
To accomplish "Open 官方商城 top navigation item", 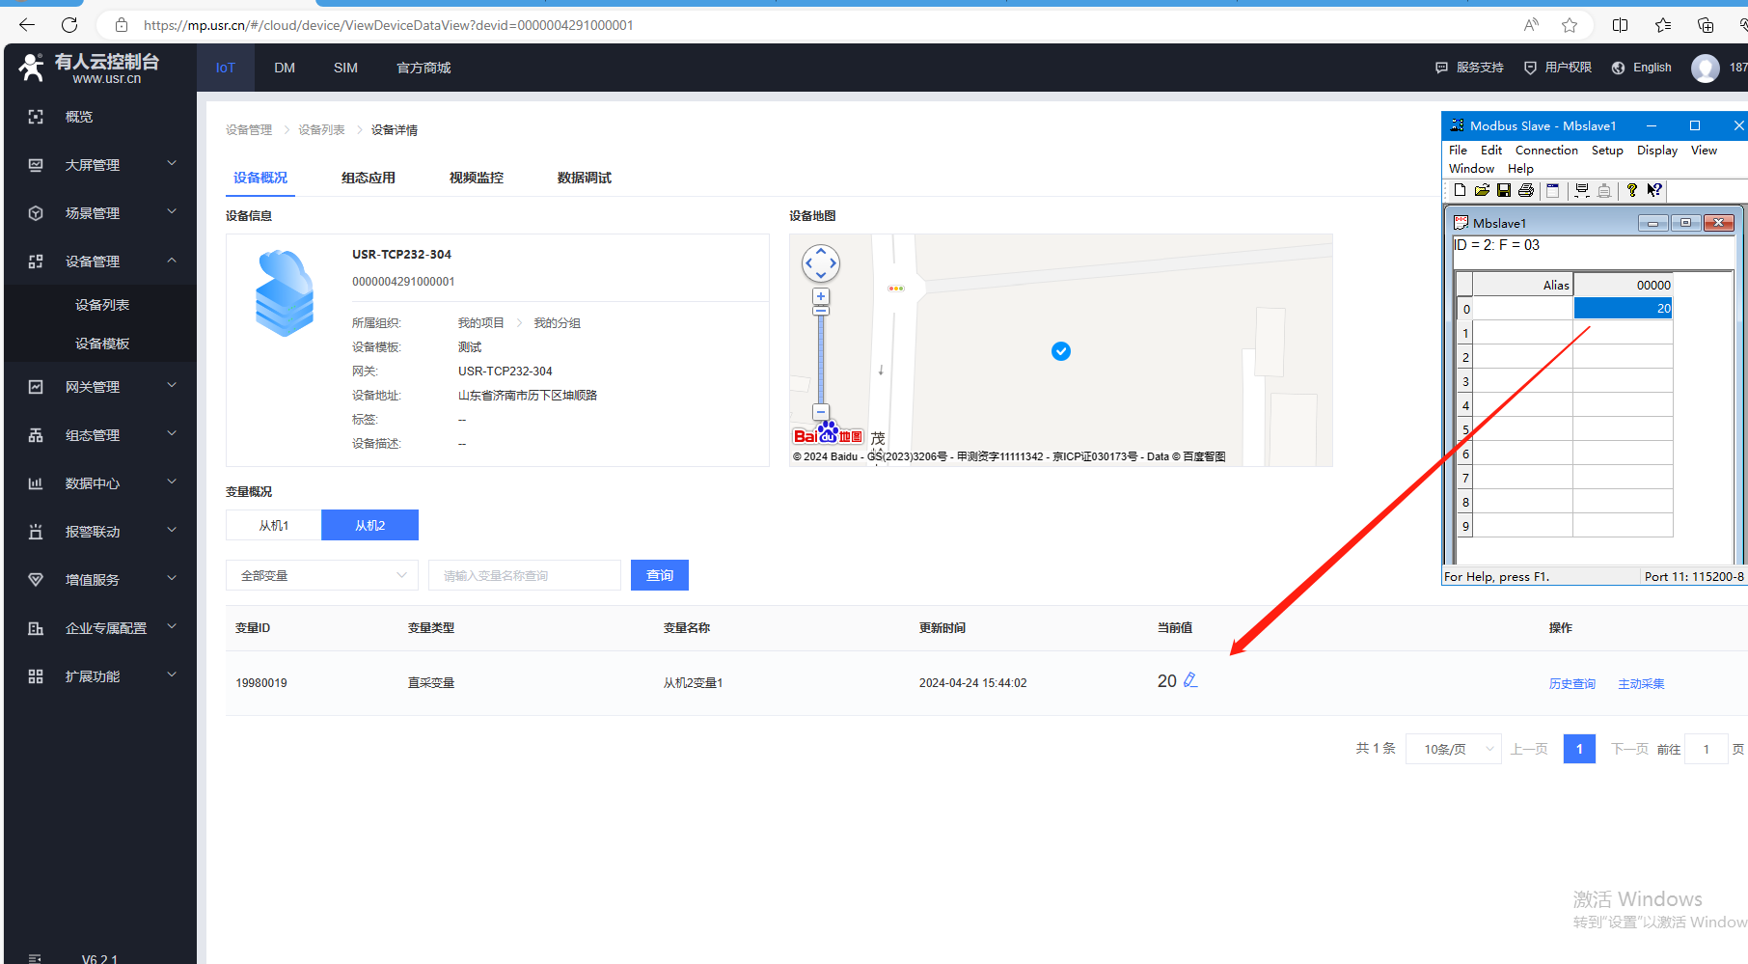I will pyautogui.click(x=423, y=68).
